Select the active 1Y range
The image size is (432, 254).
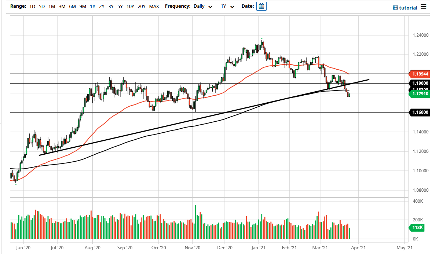[x=92, y=6]
